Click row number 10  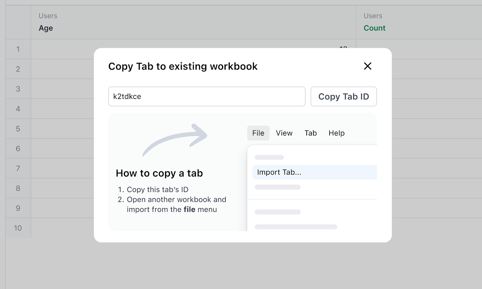click(18, 228)
